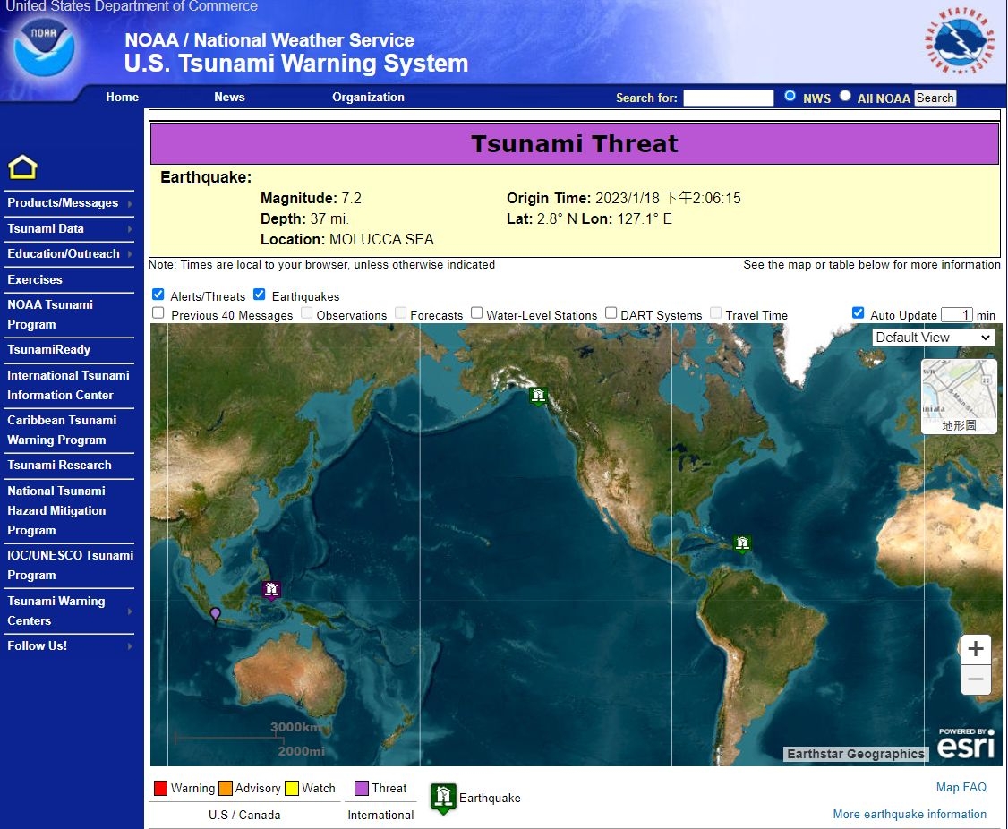The width and height of the screenshot is (1008, 829).
Task: Enable the DART Systems checkbox
Action: tap(611, 312)
